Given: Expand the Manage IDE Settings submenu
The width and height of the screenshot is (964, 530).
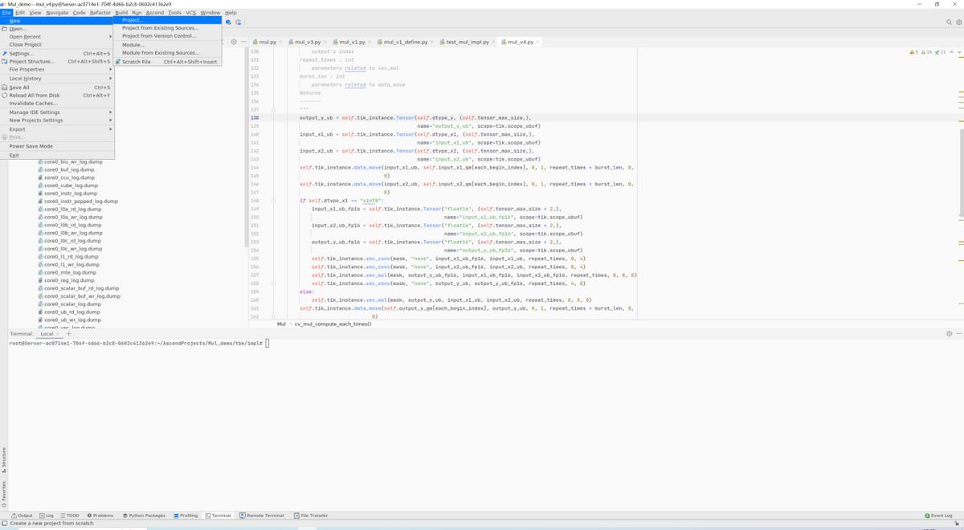Looking at the screenshot, I should pyautogui.click(x=35, y=112).
